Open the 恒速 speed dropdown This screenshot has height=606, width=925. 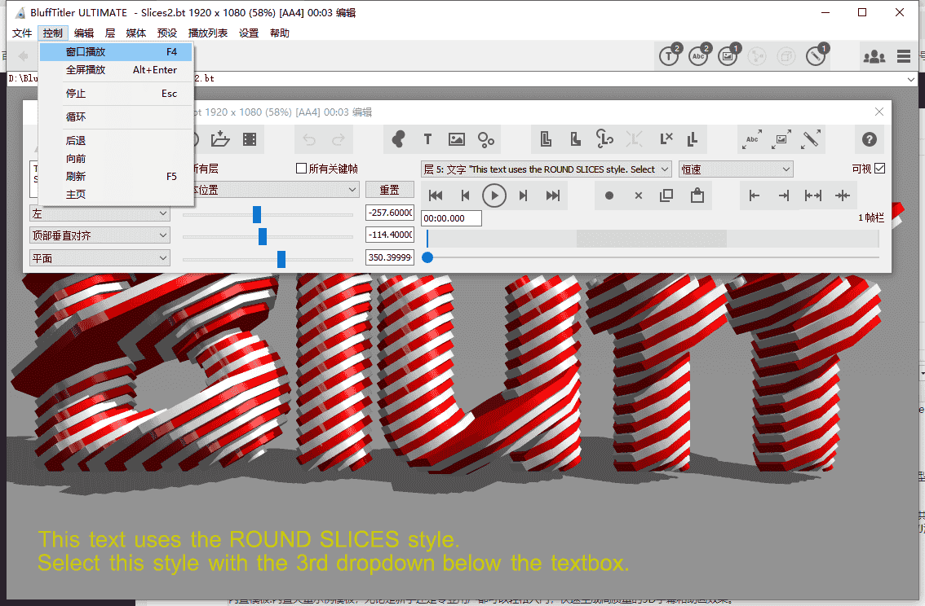[735, 169]
